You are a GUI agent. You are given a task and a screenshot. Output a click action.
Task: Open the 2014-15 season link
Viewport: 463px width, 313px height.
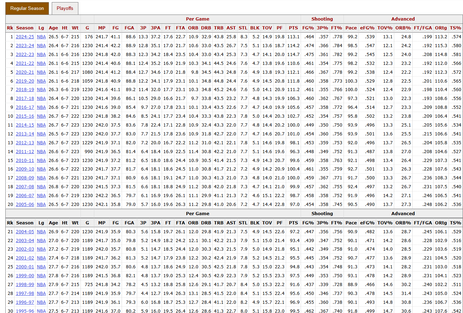pyautogui.click(x=25, y=125)
